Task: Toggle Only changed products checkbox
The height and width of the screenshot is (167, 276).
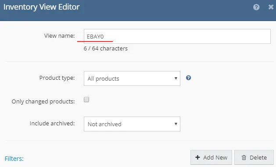Action: tap(86, 99)
